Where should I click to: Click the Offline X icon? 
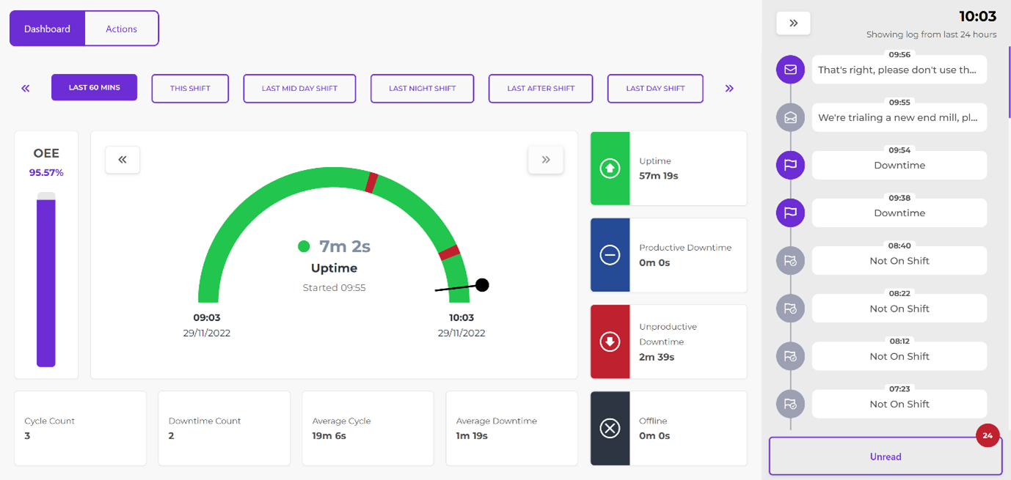pyautogui.click(x=610, y=428)
